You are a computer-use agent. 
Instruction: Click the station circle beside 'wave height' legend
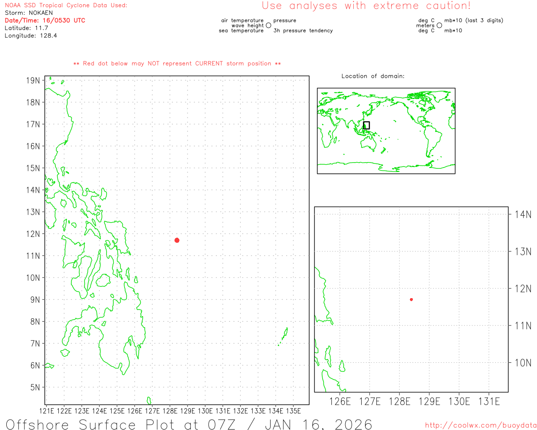coord(268,26)
